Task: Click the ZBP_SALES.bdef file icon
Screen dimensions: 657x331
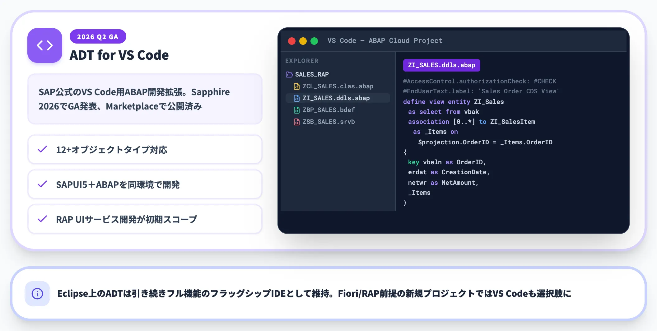Action: [297, 110]
